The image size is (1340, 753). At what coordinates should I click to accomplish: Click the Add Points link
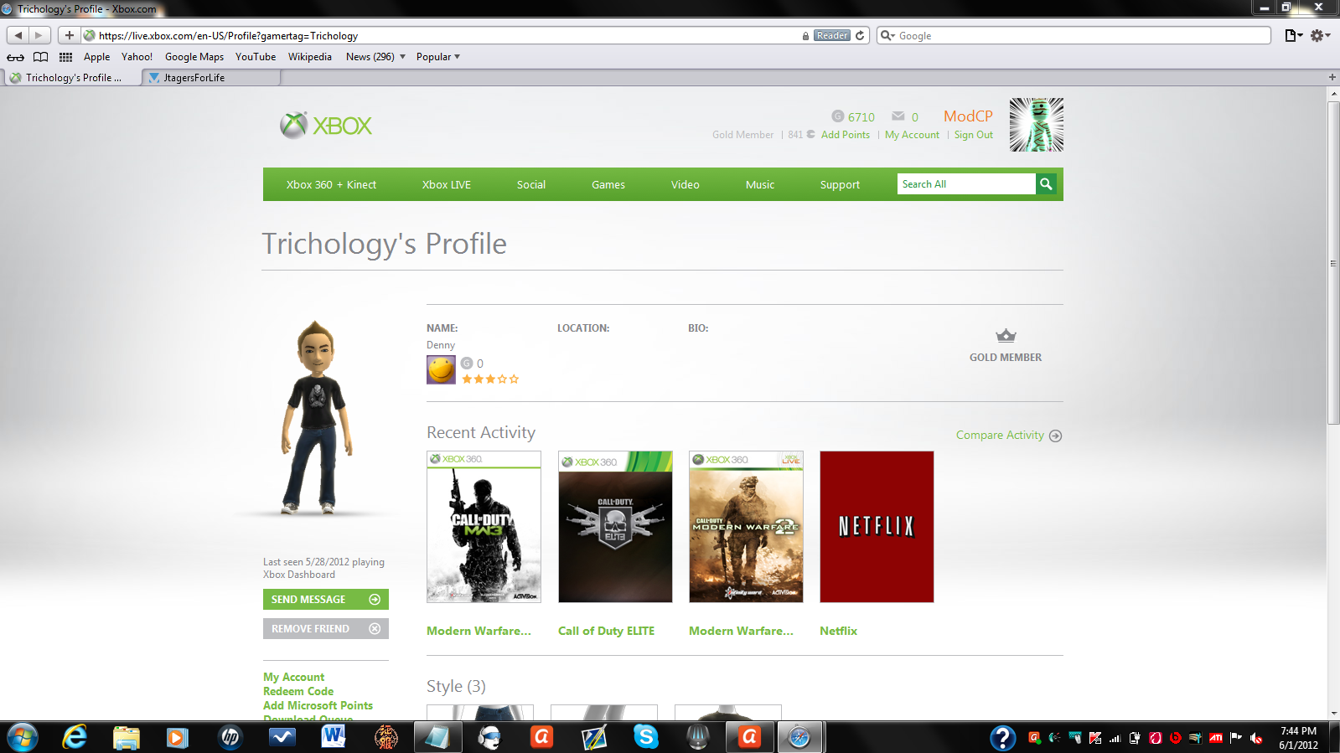[846, 135]
